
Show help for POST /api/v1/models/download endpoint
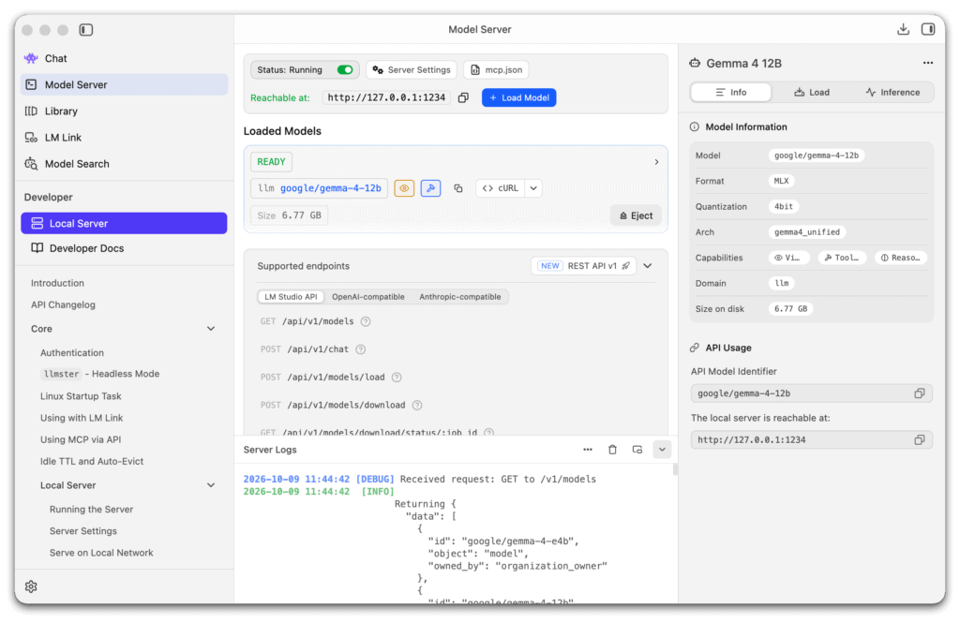coord(417,405)
